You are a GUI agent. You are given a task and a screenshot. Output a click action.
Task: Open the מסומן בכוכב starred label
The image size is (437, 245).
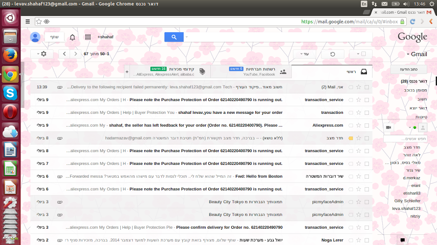(x=416, y=90)
